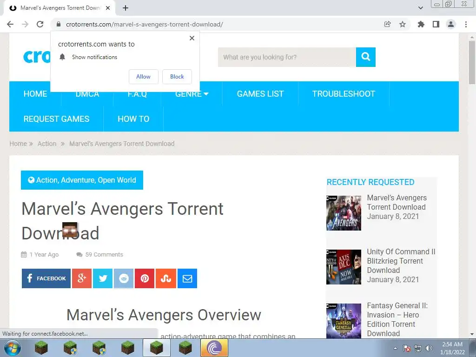Open the tab search dropdown arrow
This screenshot has width=476, height=357.
pyautogui.click(x=420, y=8)
